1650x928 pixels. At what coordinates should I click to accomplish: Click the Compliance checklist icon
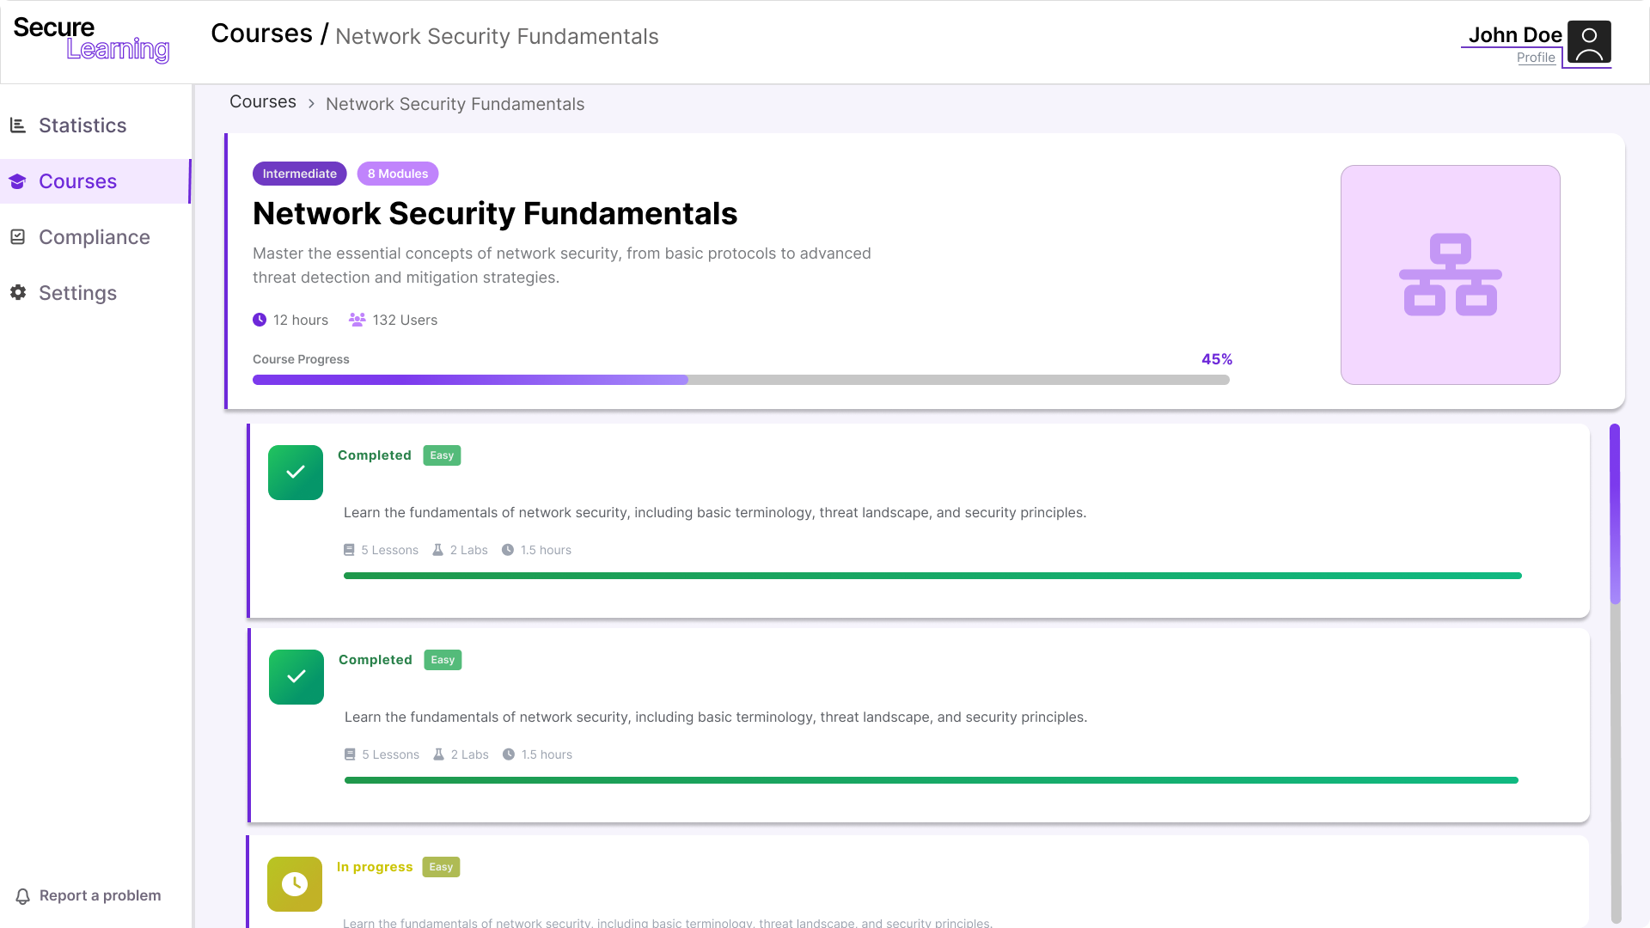18,237
